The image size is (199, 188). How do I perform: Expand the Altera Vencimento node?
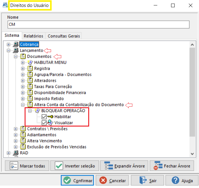16,141
